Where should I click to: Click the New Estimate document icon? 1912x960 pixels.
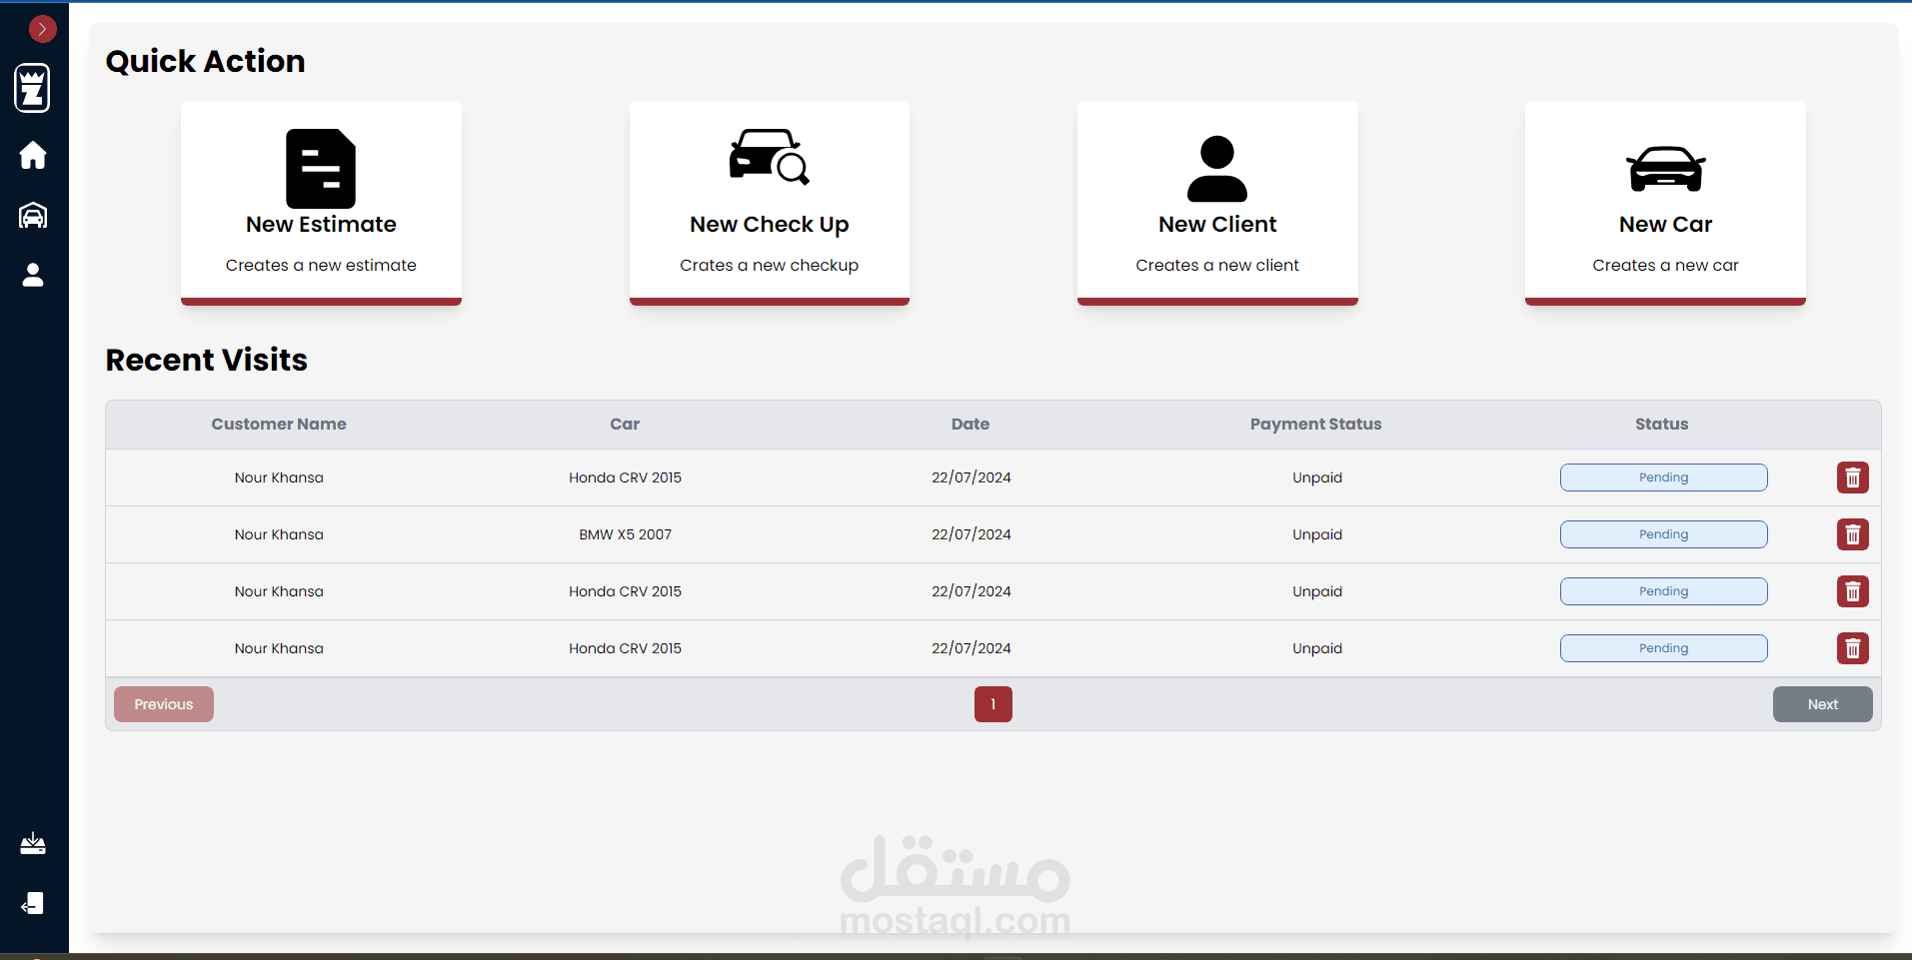(321, 168)
